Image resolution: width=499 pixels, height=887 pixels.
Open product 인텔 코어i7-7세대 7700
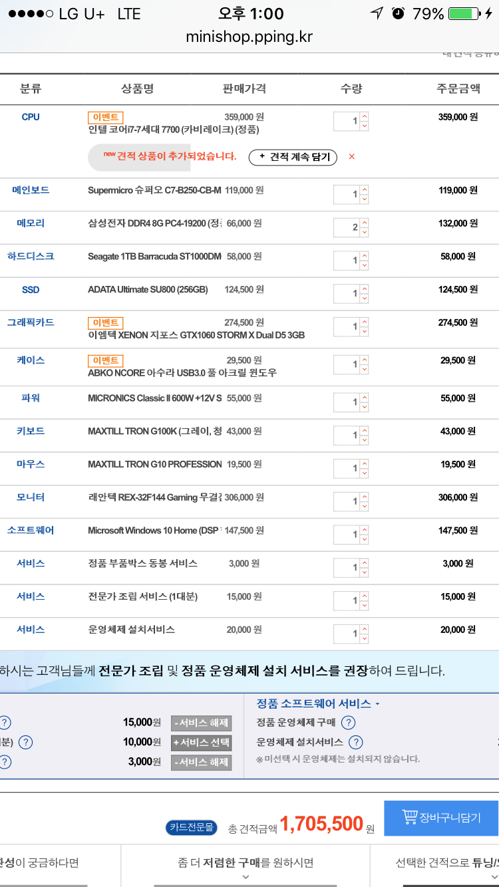tap(174, 130)
